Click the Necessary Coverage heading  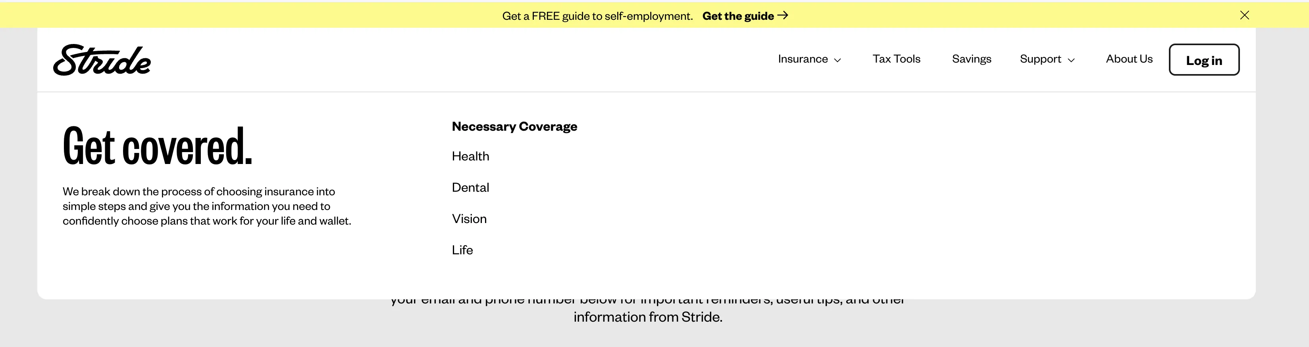(514, 126)
